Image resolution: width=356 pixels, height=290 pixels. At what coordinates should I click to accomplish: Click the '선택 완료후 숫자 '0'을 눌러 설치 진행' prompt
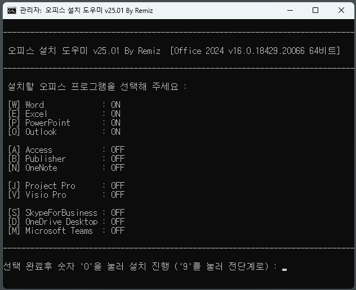click(86, 266)
